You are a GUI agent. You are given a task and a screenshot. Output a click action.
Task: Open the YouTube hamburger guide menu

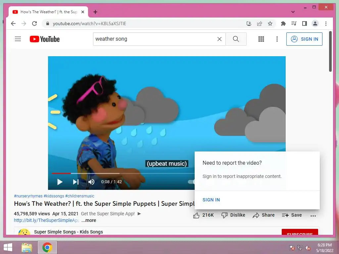[x=18, y=39]
